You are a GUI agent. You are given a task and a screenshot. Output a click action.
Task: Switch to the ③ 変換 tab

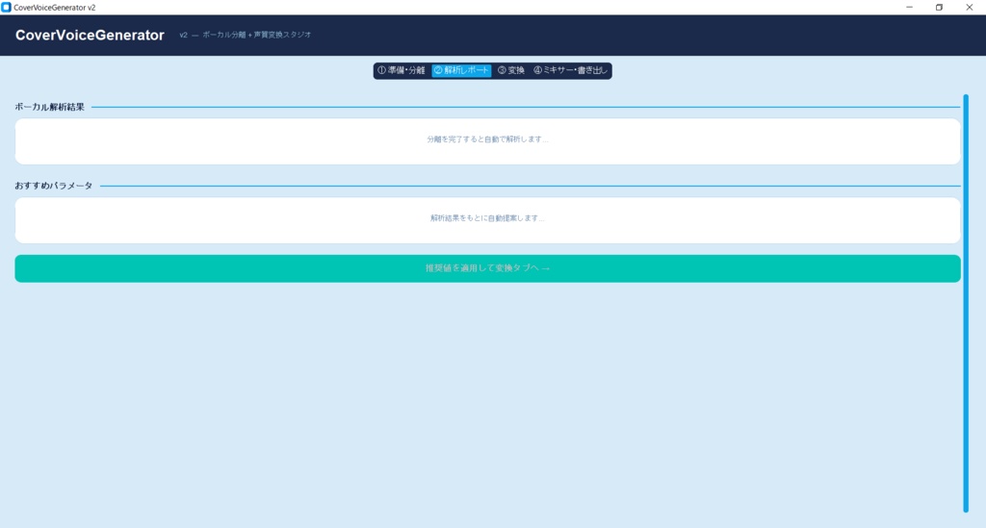pos(511,70)
